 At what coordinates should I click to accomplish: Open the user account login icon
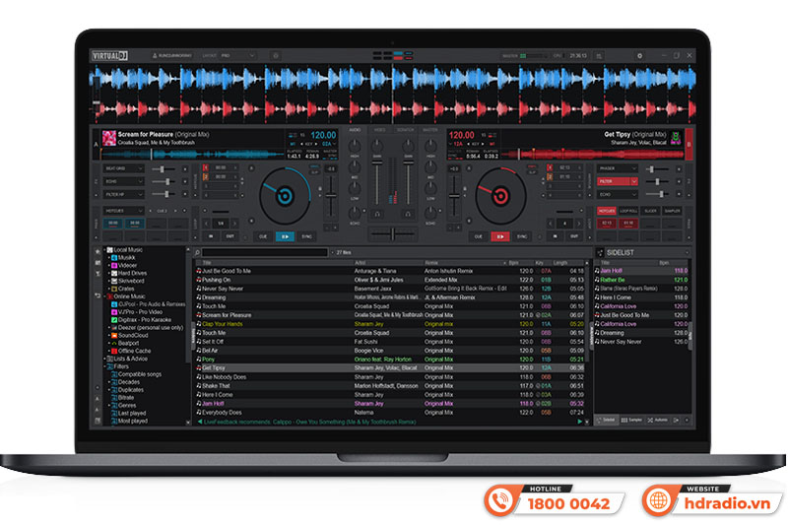click(155, 56)
